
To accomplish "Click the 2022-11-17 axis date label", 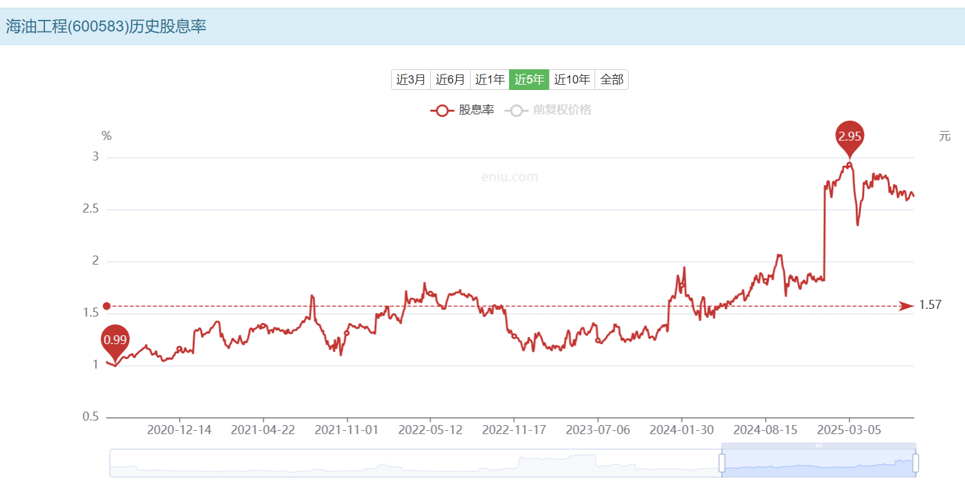I will (514, 430).
